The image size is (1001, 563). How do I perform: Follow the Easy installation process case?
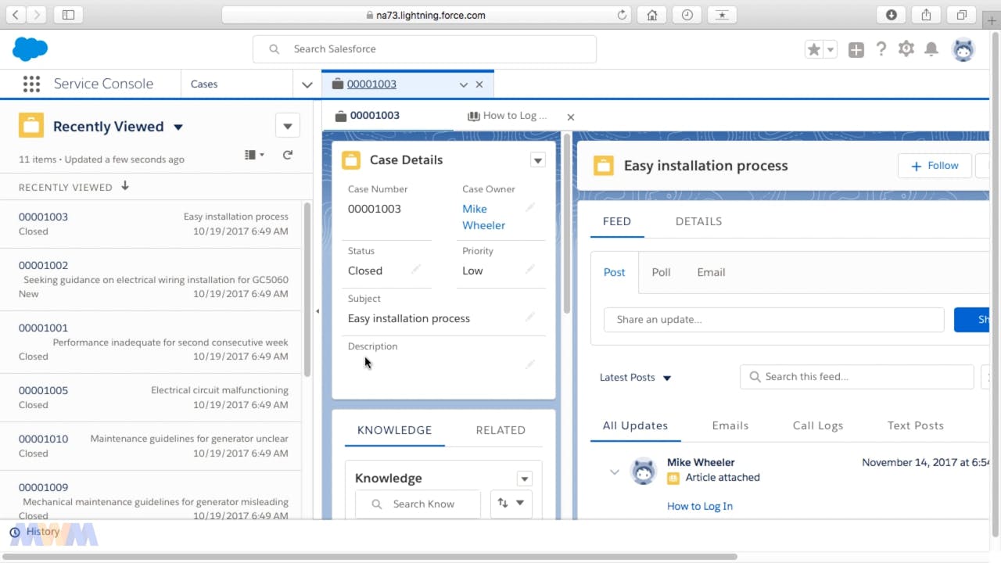[x=935, y=166]
